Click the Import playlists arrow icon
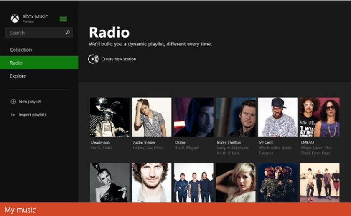This screenshot has width=351, height=216. [13, 115]
